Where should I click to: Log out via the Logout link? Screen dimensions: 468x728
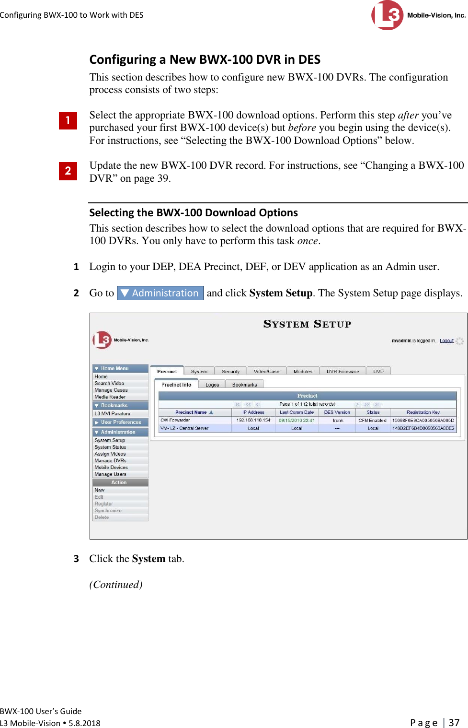[x=446, y=341]
